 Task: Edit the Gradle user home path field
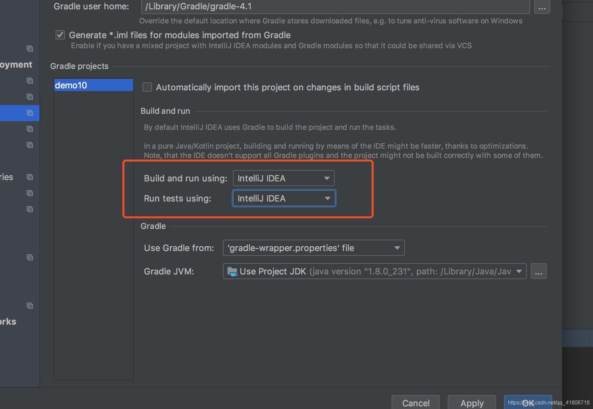(335, 7)
